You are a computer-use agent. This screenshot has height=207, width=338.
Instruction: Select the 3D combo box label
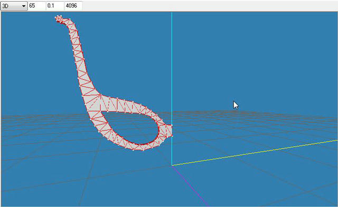click(5, 6)
